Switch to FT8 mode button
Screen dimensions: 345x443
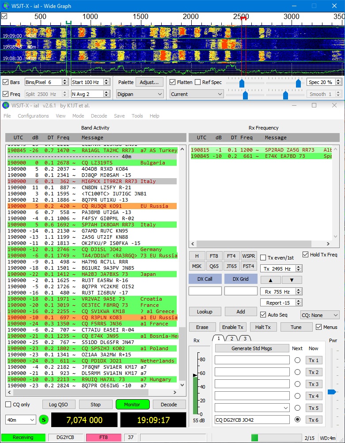(x=214, y=256)
